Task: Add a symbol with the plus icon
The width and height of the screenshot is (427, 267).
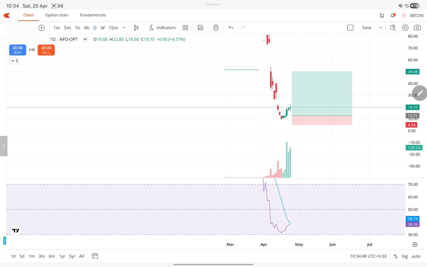Action: 42,28
